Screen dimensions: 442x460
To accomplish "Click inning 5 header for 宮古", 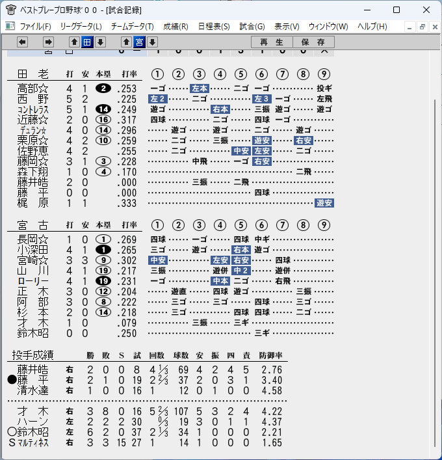I will pos(241,225).
